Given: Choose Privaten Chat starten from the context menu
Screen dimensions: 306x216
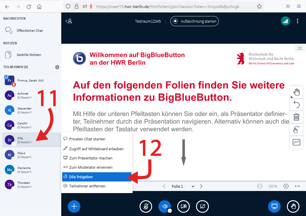Looking at the screenshot, I should 87,139.
